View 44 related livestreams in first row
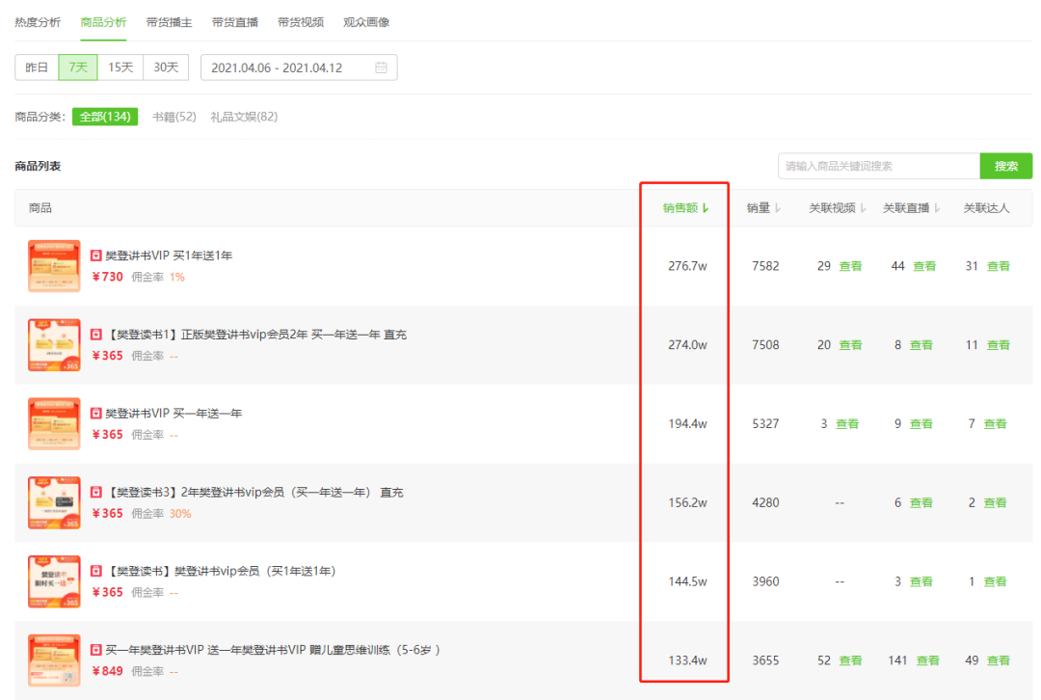The width and height of the screenshot is (1041, 700). (x=924, y=266)
